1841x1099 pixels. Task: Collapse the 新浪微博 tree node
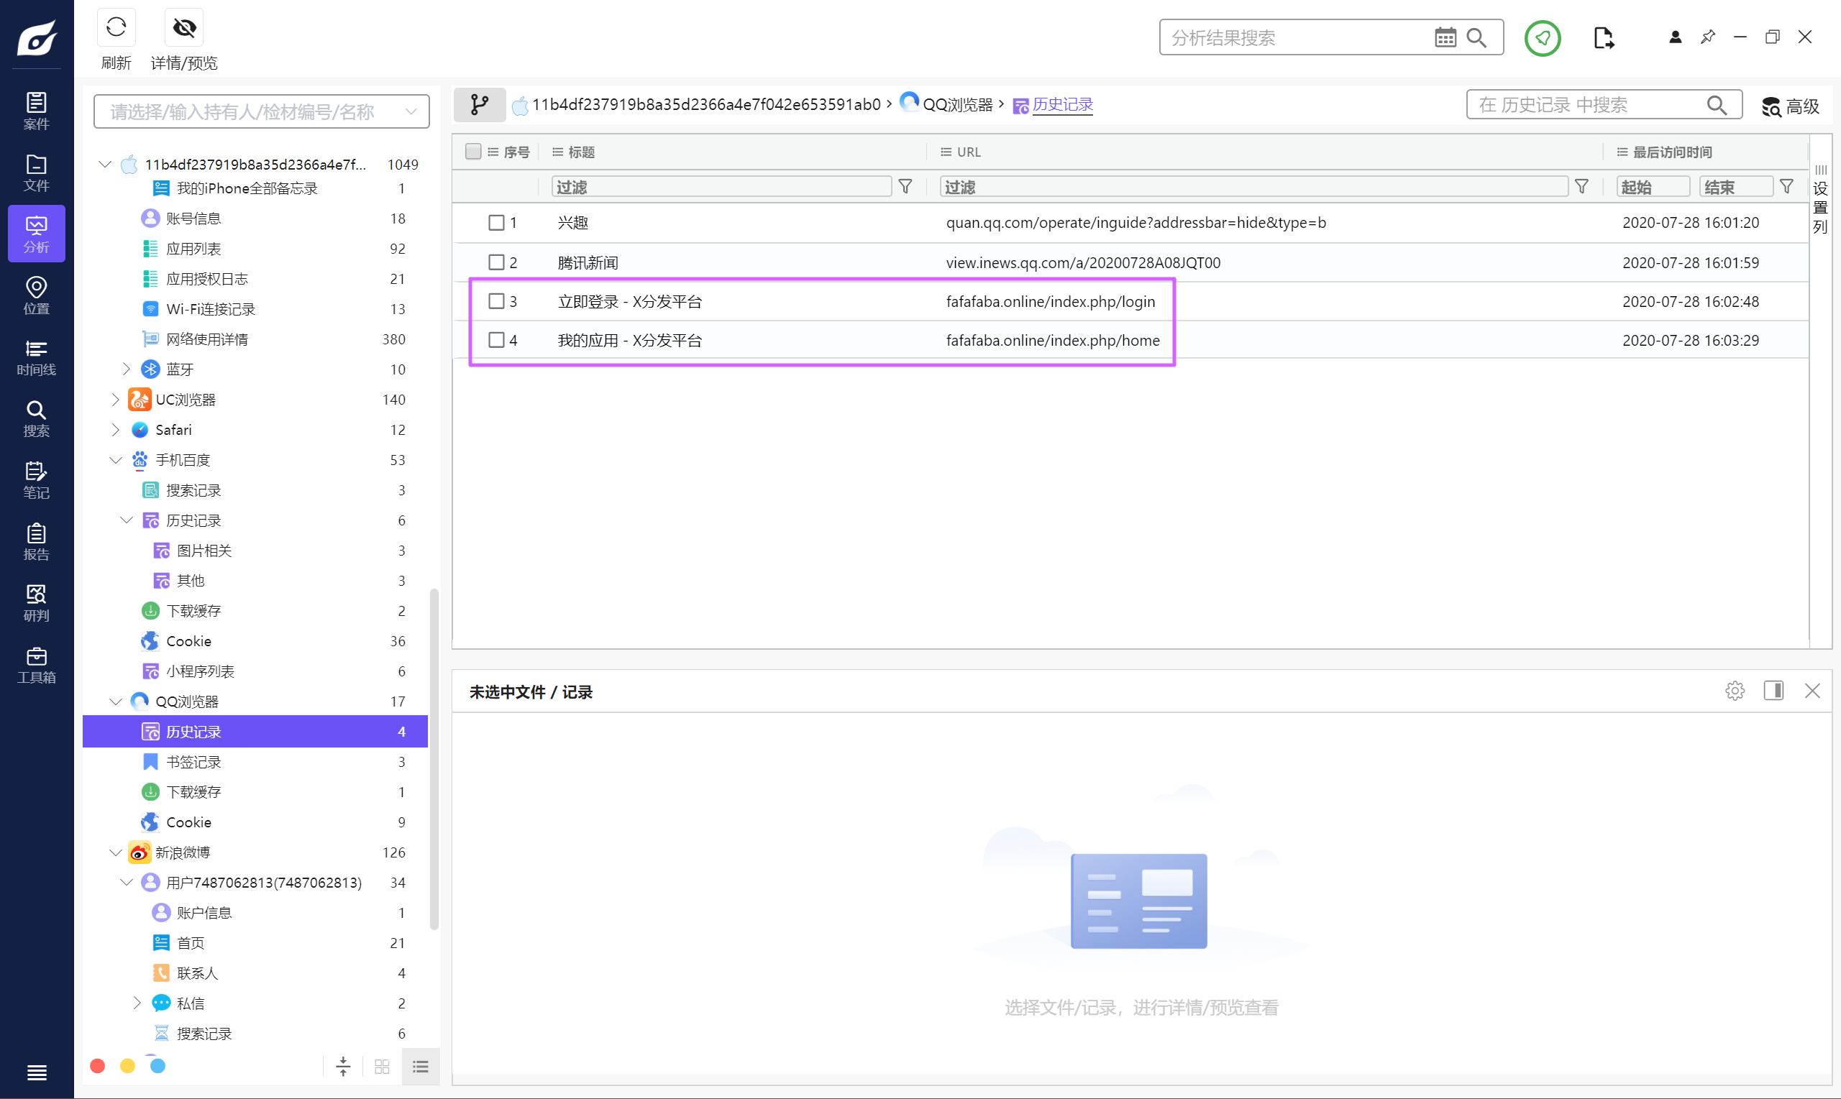coord(116,852)
